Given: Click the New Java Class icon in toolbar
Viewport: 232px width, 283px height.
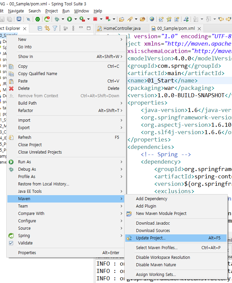Looking at the screenshot, I should point(169,19).
